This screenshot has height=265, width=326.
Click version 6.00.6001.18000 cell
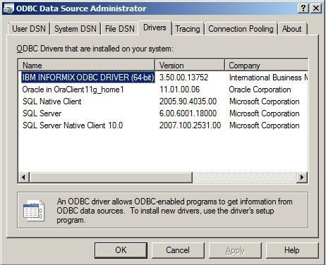(x=188, y=113)
